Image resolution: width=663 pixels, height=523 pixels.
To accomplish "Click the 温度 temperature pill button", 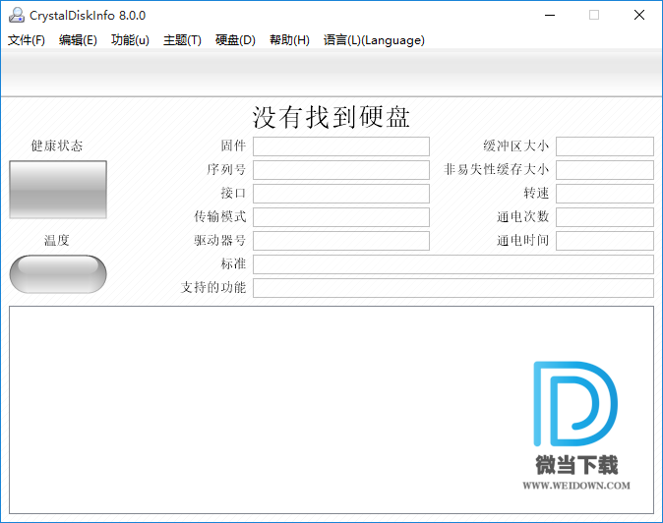I will coord(58,273).
